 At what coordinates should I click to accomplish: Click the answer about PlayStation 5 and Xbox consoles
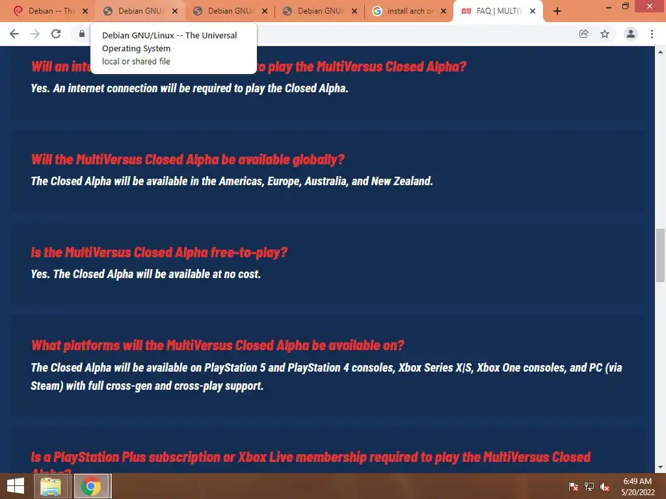326,376
